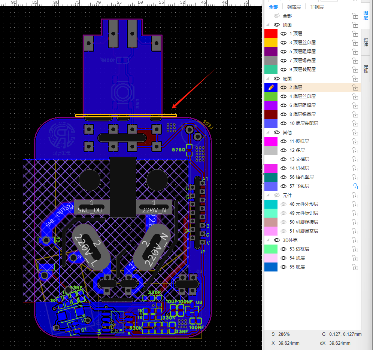Lock layer 55 底层
The image size is (373, 350).
pos(355,267)
